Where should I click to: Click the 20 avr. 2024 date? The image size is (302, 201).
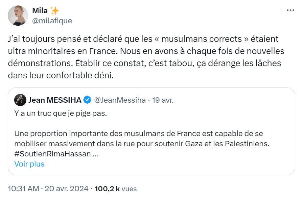(x=66, y=189)
